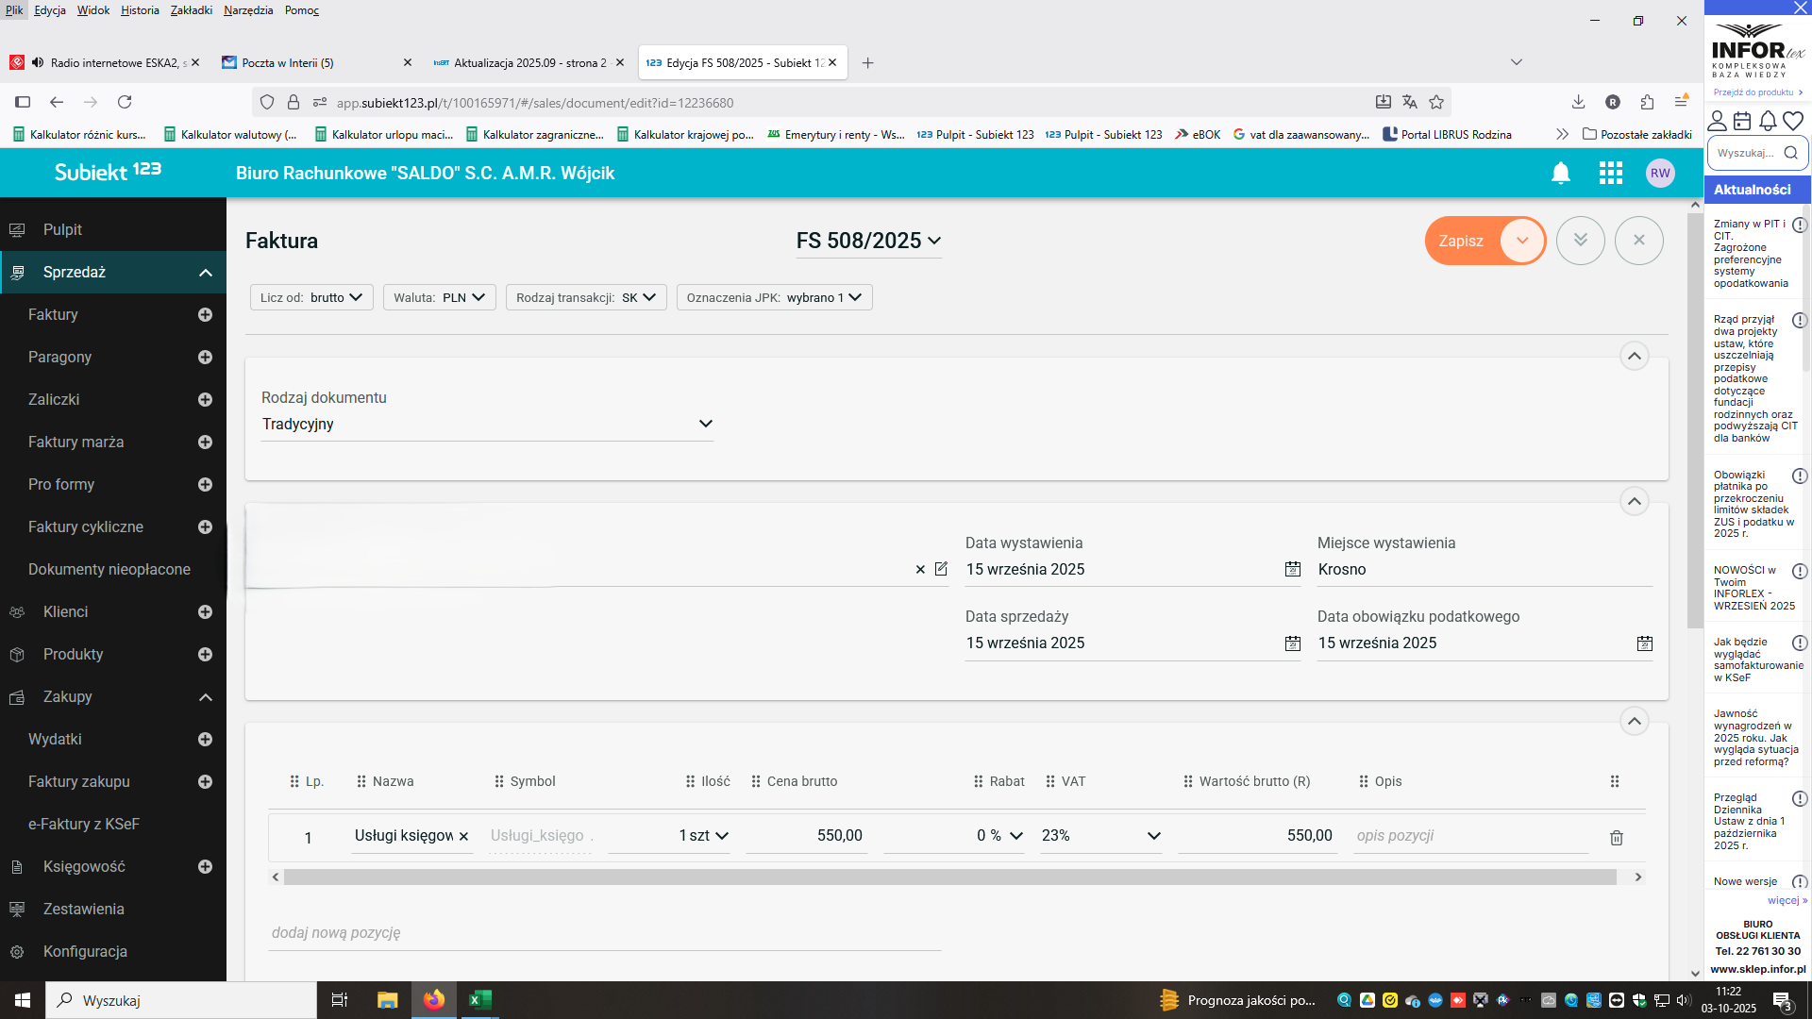Open Oznaczenia JPK dropdown
1812x1019 pixels.
[x=774, y=297]
